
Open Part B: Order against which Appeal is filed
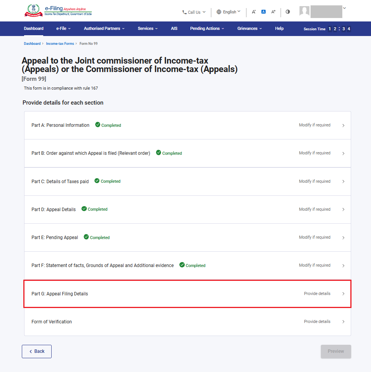pyautogui.click(x=187, y=153)
